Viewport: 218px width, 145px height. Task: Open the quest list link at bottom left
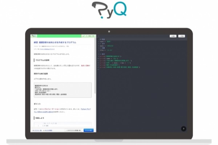point(37,130)
